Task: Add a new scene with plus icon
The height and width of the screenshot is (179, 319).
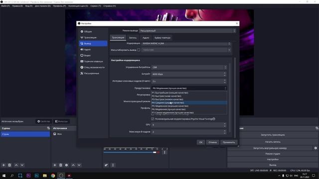Action: point(3,165)
